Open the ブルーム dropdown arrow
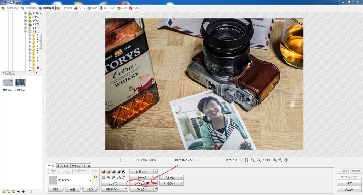Screen dimensions: 363x195 [x=181, y=177]
